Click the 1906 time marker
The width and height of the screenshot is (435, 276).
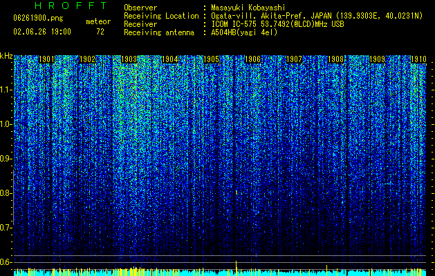tap(252, 59)
